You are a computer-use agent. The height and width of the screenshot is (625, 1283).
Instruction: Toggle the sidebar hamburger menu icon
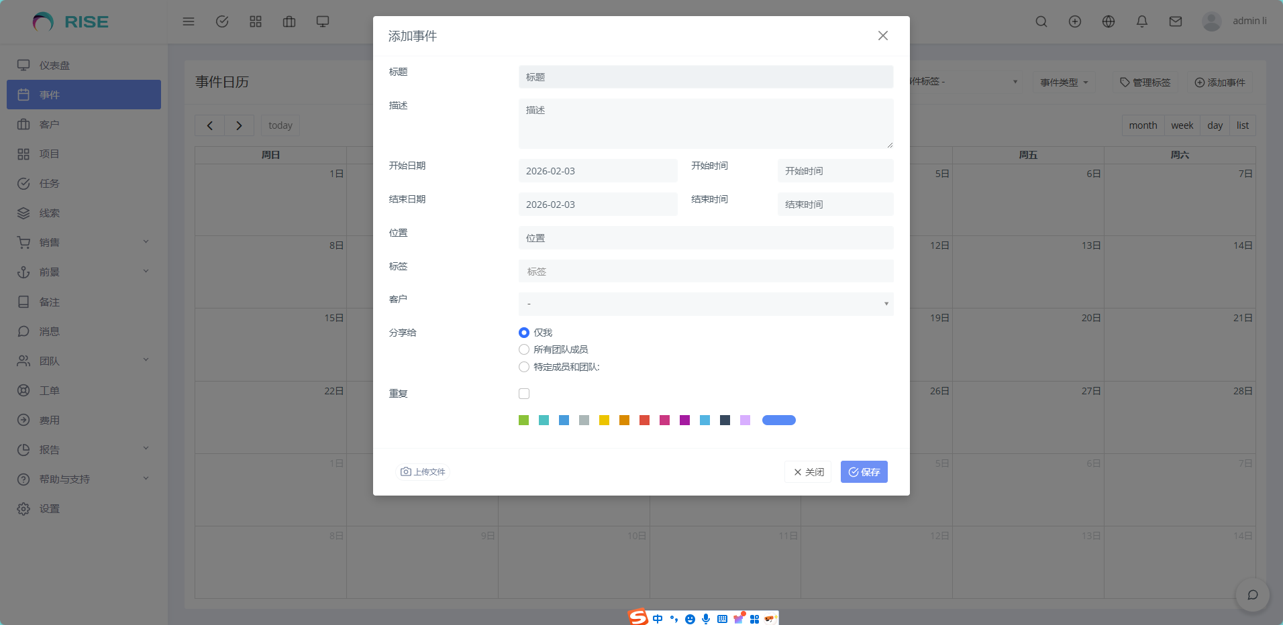click(189, 21)
